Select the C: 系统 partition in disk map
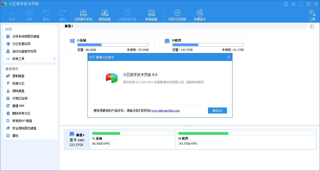The width and height of the screenshot is (320, 171). point(132,139)
